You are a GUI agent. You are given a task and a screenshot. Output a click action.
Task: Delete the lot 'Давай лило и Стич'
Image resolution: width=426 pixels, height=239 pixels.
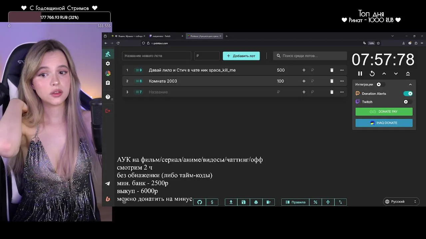(x=332, y=70)
